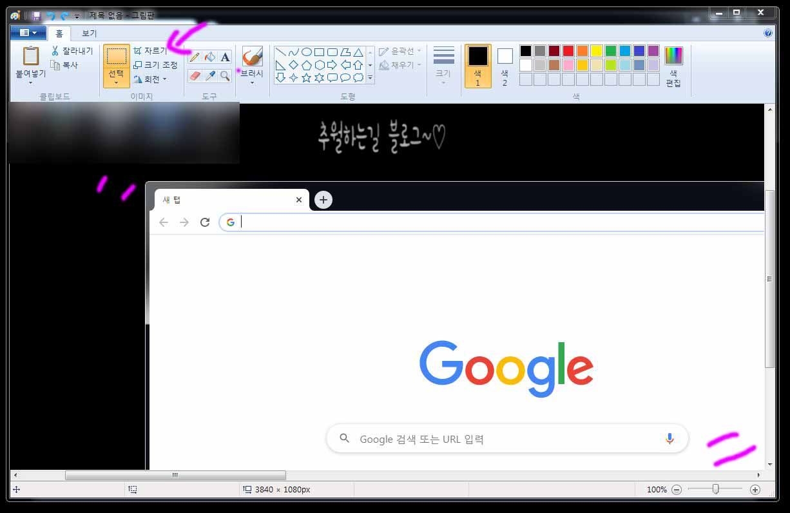Open Customize Quick Access Toolbar arrow

tap(77, 15)
